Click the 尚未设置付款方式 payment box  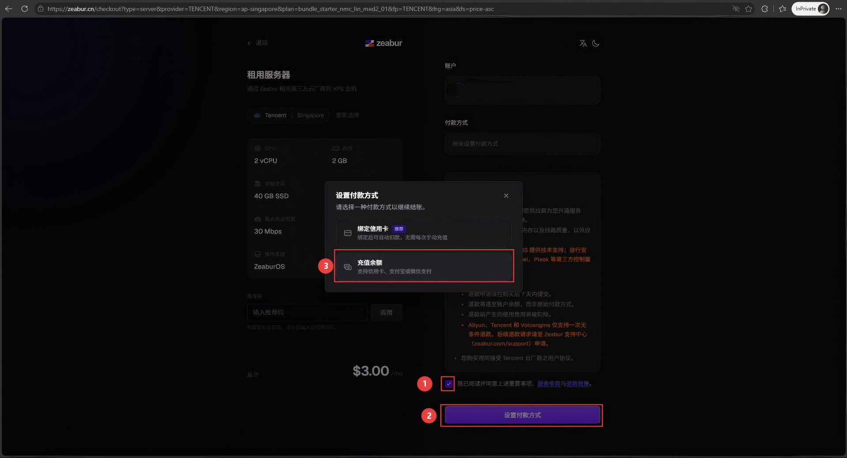[x=522, y=144]
